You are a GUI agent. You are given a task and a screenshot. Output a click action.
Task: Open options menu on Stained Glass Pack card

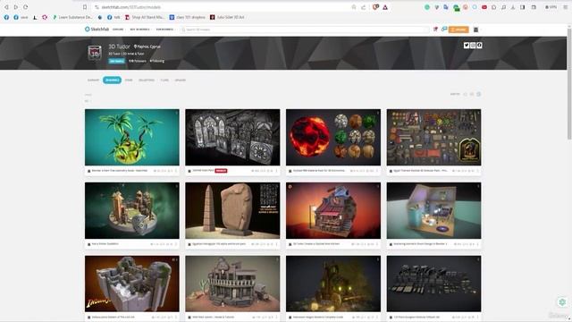[276, 171]
